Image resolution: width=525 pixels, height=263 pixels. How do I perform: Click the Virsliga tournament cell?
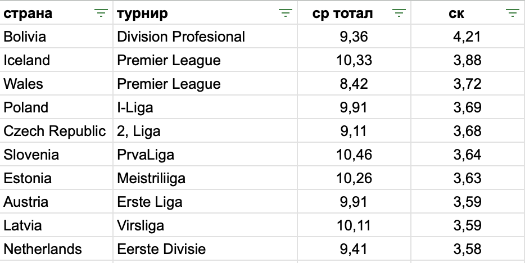[205, 225]
